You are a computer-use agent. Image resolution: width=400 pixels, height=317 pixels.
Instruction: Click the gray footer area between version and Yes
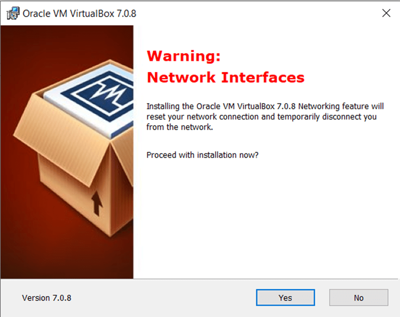[x=166, y=298]
